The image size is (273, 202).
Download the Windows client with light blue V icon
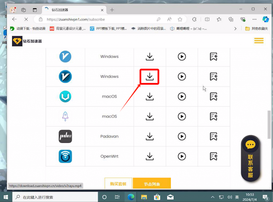150,57
